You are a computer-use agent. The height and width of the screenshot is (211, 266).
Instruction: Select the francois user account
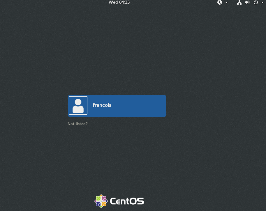pyautogui.click(x=117, y=106)
